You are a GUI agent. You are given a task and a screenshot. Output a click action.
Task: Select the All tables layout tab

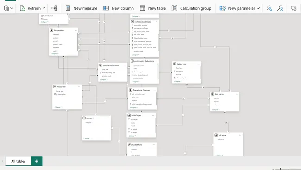tap(18, 161)
